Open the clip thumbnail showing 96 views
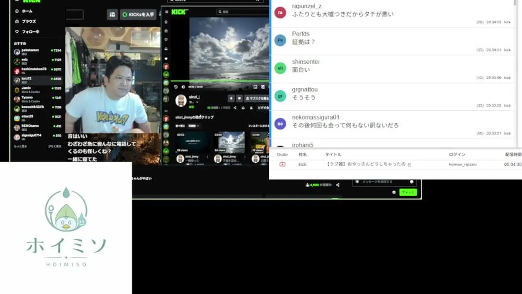The height and width of the screenshot is (294, 522). pyautogui.click(x=192, y=142)
